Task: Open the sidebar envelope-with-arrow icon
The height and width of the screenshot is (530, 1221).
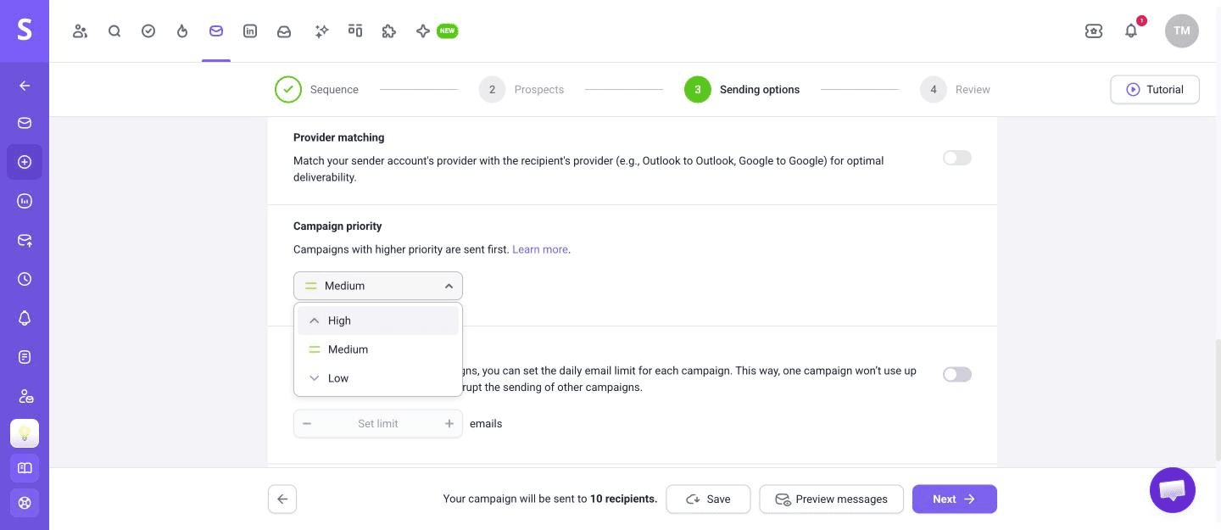Action: pyautogui.click(x=25, y=241)
